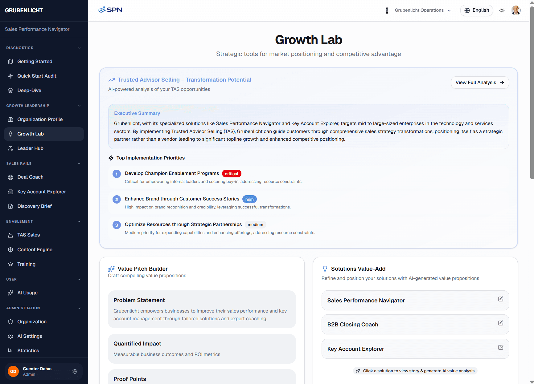This screenshot has width=534, height=384.
Task: Open the Training section
Action: coord(26,264)
